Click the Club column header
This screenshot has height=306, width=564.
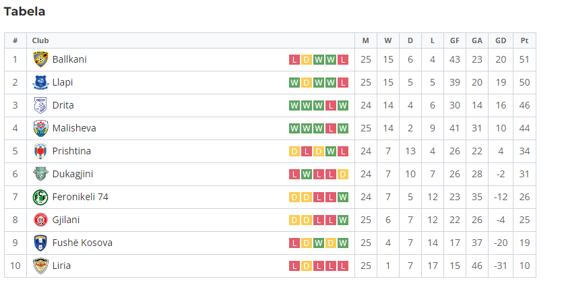coord(40,40)
